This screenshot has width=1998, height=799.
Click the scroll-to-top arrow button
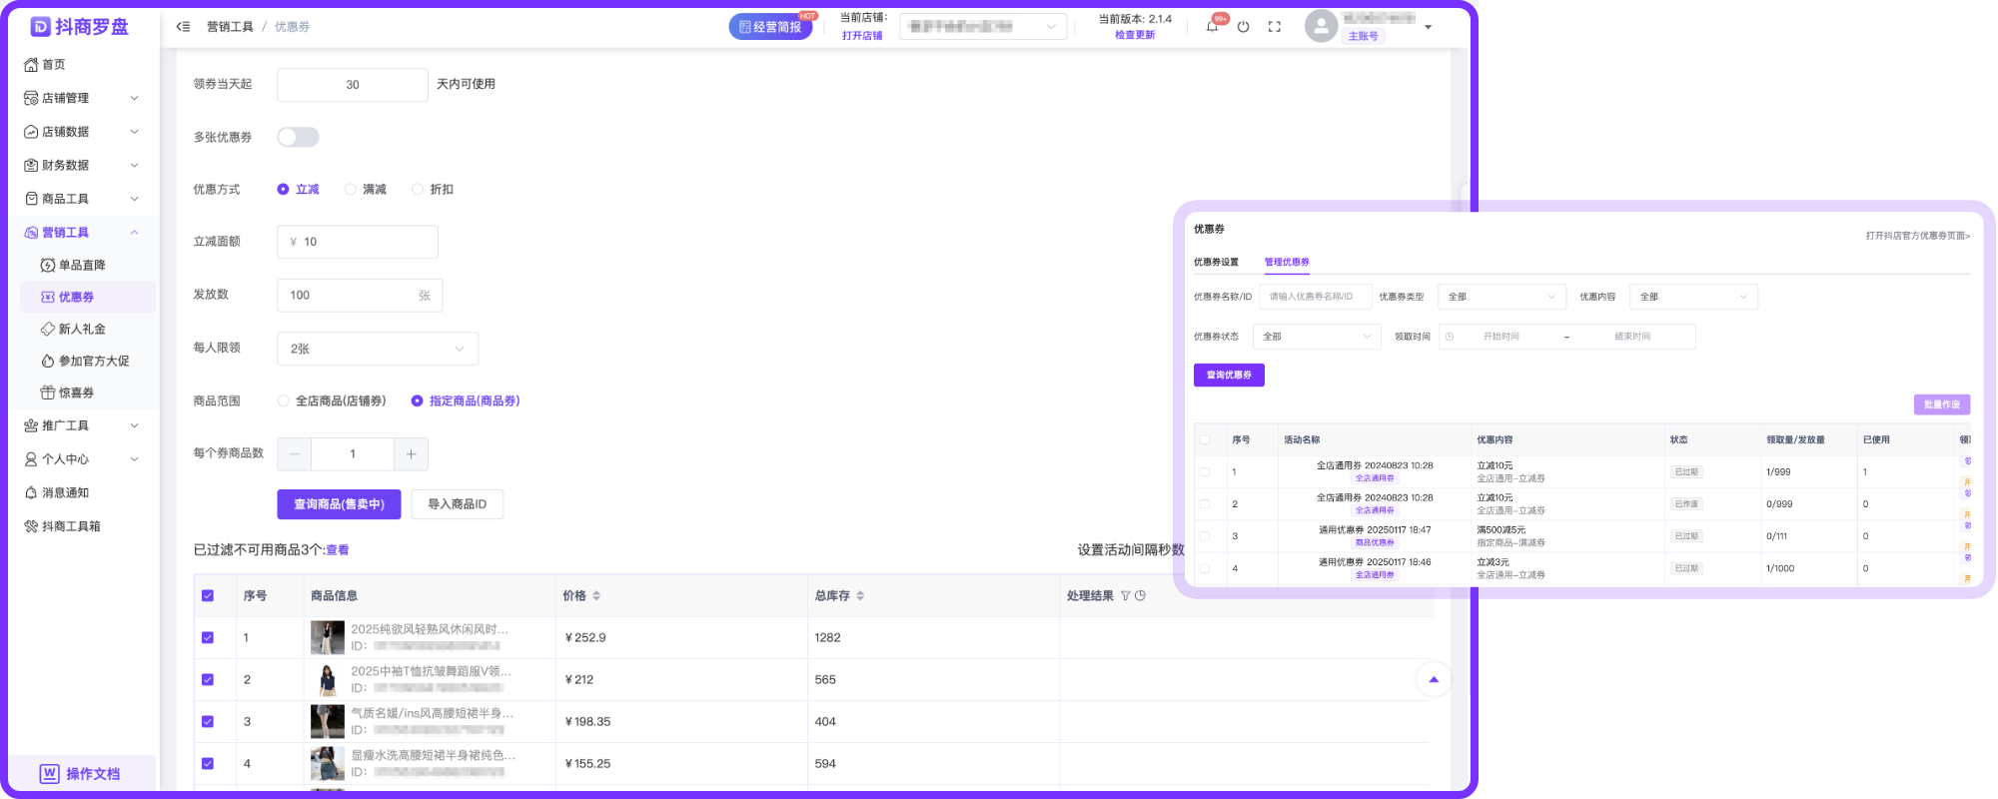coord(1434,679)
